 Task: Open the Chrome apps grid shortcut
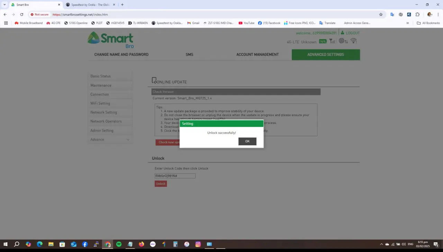tap(6, 23)
